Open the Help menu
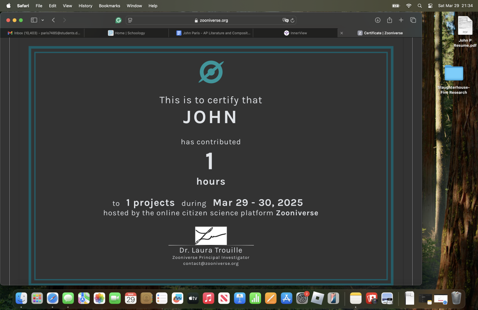Image resolution: width=478 pixels, height=310 pixels. (153, 6)
